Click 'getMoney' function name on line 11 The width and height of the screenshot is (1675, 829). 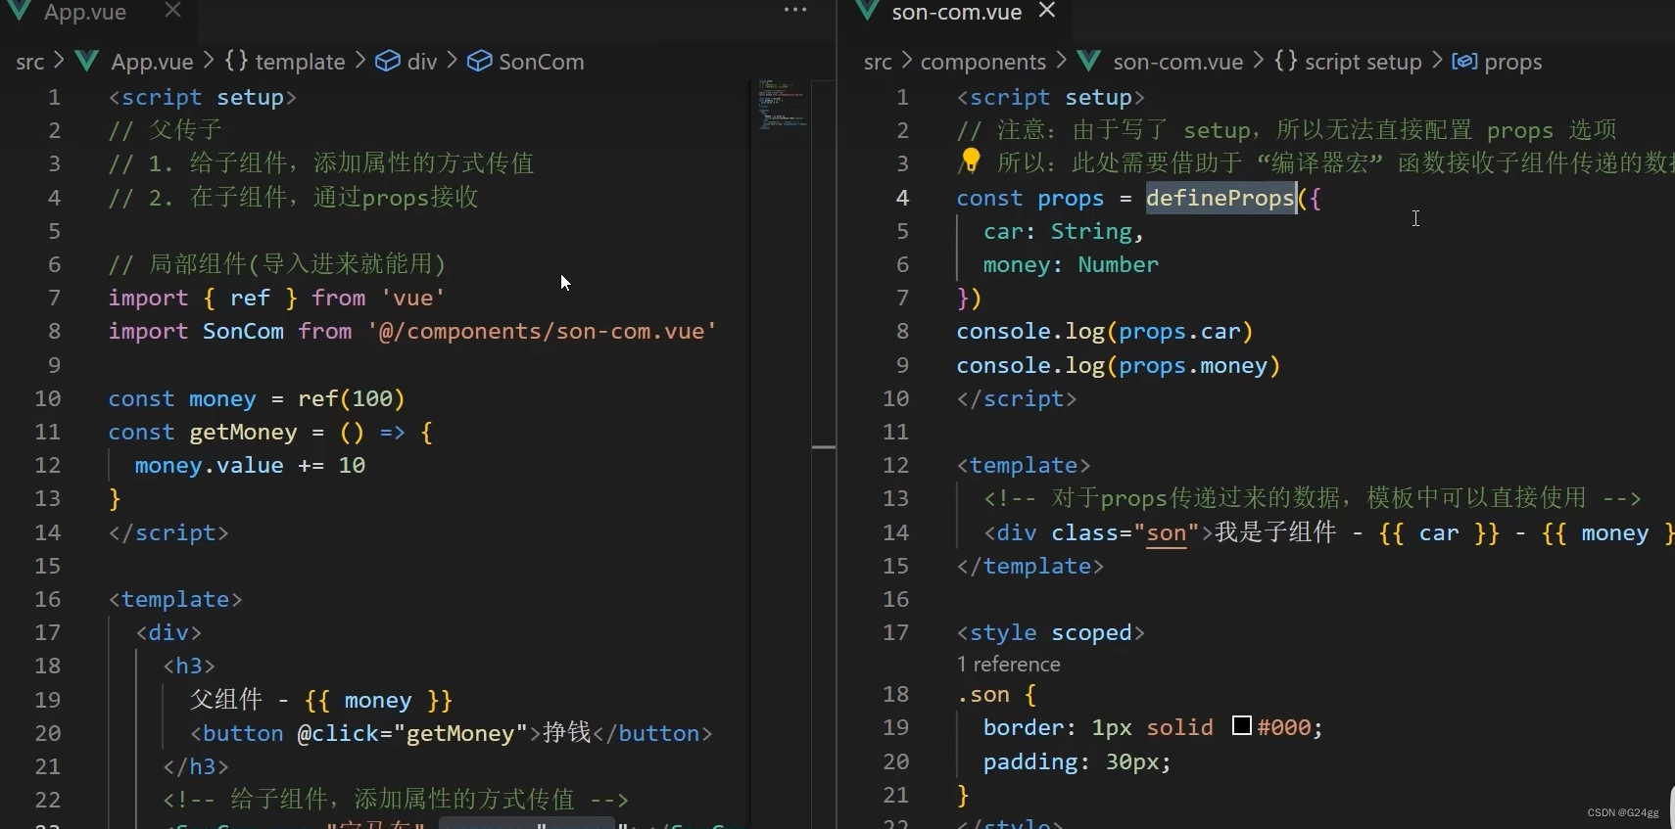pyautogui.click(x=243, y=432)
